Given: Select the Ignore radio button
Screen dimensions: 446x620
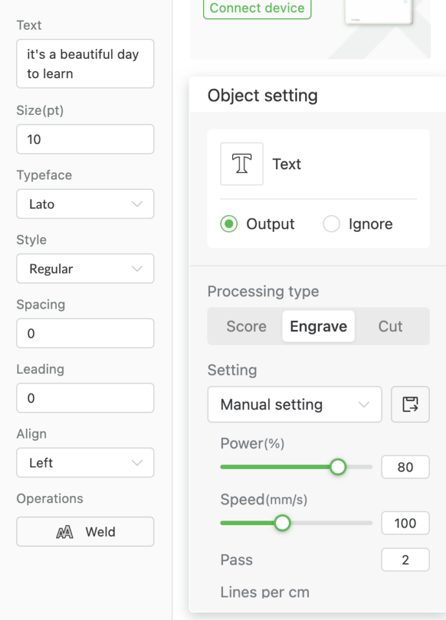Looking at the screenshot, I should 331,224.
